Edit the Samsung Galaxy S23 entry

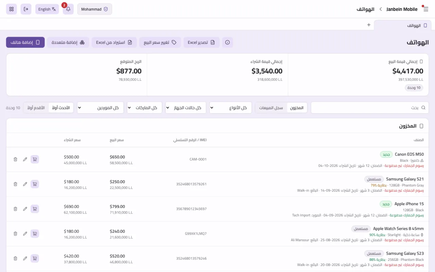click(x=25, y=258)
